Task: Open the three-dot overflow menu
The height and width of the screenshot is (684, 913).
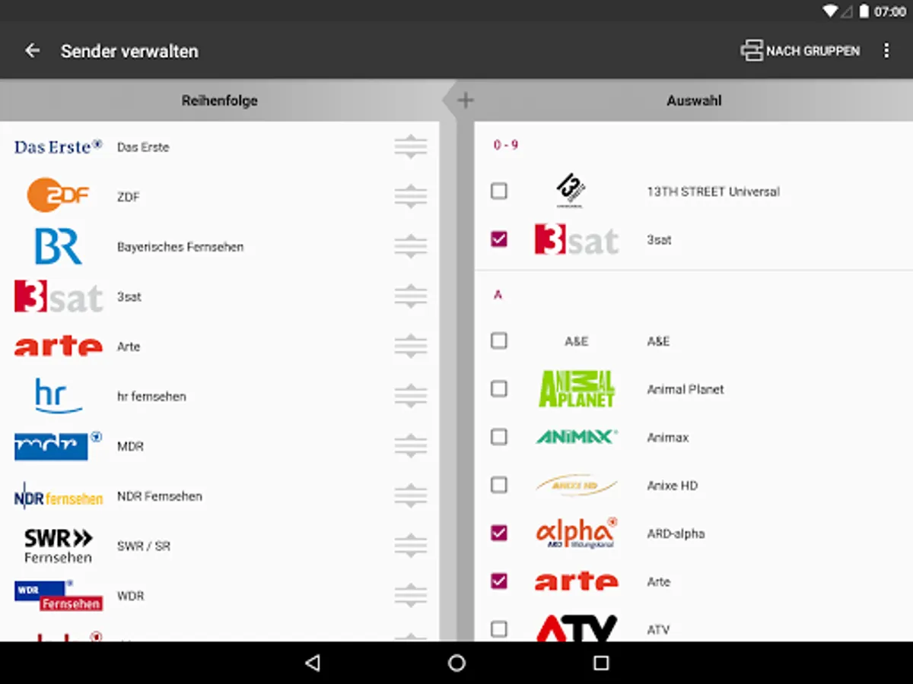Action: [886, 51]
